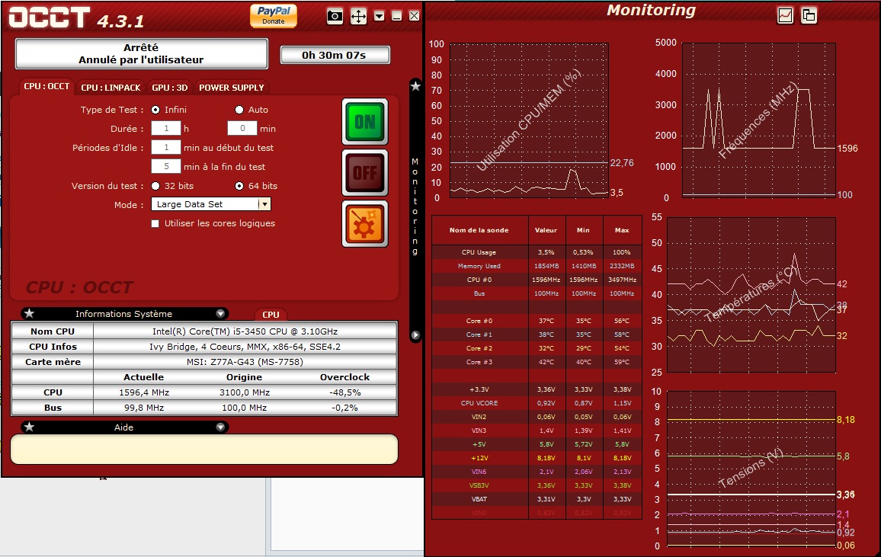Collapse the Informations Système panel arrow
This screenshot has height=557, width=881.
coord(220,314)
